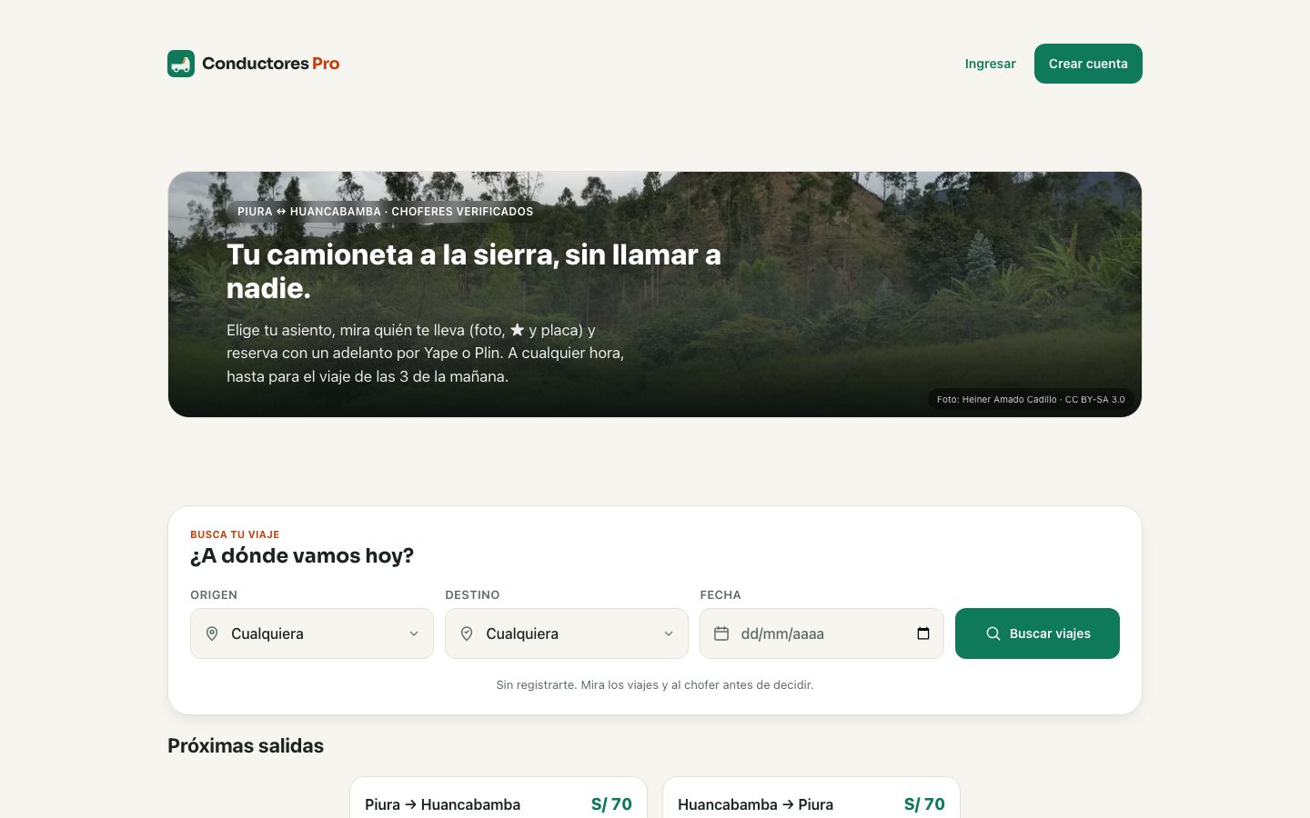
Task: Click the calendar icon beside dd/mm/aaaa
Action: click(721, 633)
